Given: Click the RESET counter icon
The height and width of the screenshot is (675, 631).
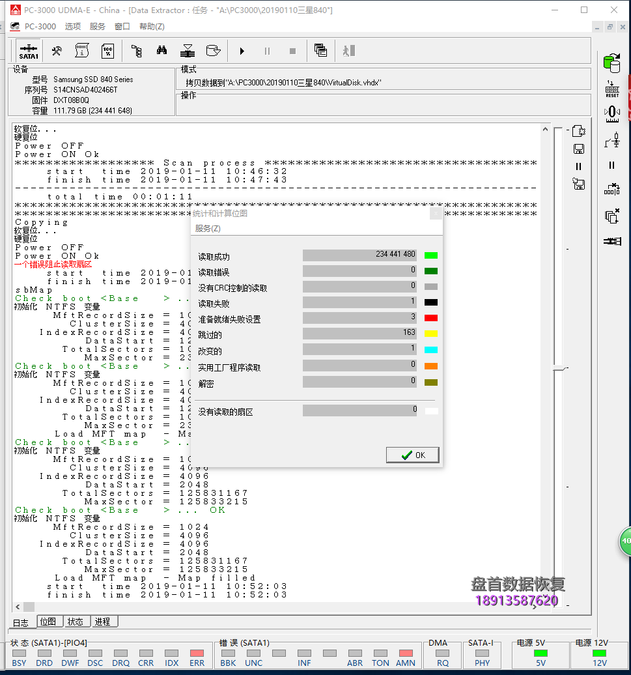Looking at the screenshot, I should click(612, 89).
